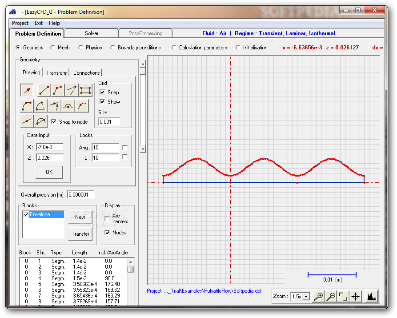Click the New block button

(80, 217)
